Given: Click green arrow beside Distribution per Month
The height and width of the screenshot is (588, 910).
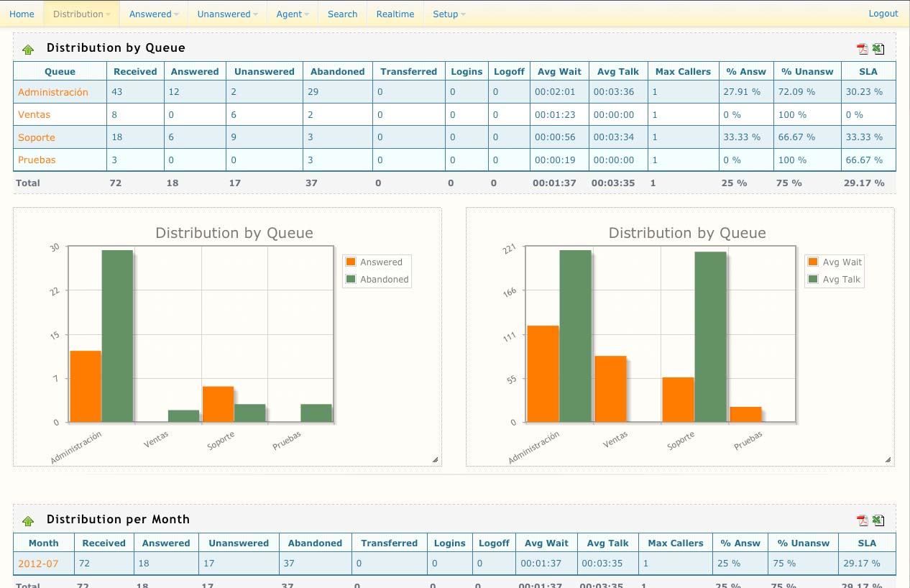Looking at the screenshot, I should pyautogui.click(x=28, y=521).
